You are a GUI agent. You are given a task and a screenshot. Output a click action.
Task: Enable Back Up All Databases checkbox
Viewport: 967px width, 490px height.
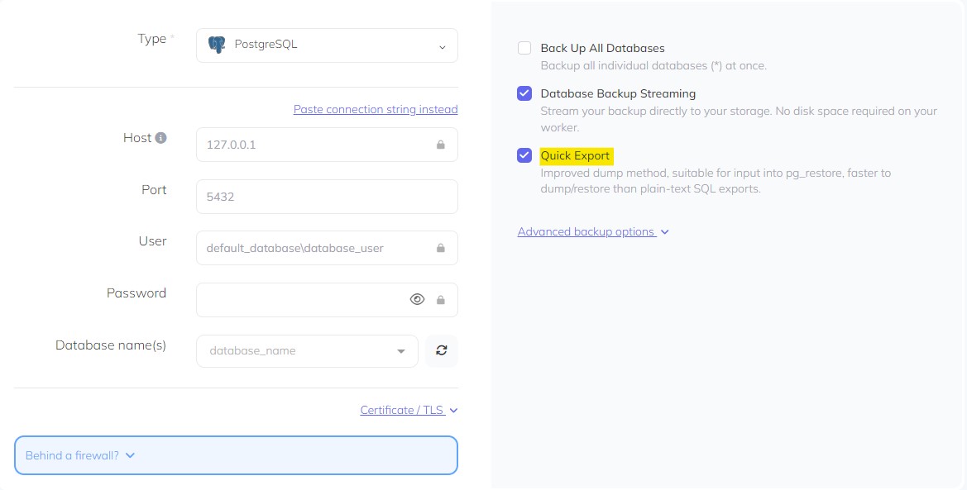(524, 48)
